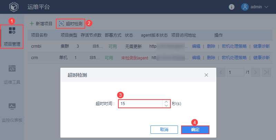Close the 超时检测 dialog with X
Viewport: 276px width, 140px height.
point(206,75)
